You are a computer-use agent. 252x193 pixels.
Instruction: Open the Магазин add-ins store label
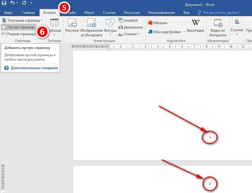point(160,23)
